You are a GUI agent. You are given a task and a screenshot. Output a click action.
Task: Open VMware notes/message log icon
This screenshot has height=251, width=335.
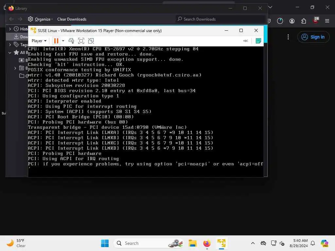click(x=258, y=41)
